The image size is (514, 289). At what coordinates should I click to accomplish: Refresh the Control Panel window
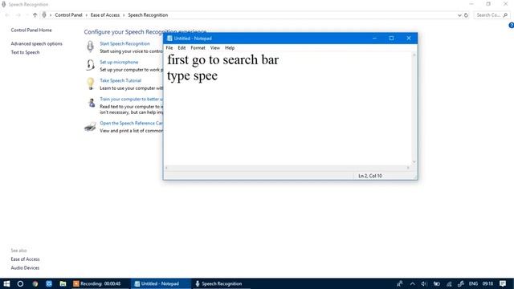(x=466, y=15)
